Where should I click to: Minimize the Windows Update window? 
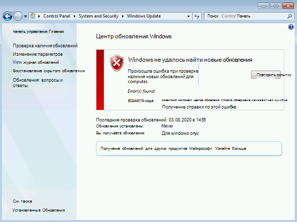point(263,6)
